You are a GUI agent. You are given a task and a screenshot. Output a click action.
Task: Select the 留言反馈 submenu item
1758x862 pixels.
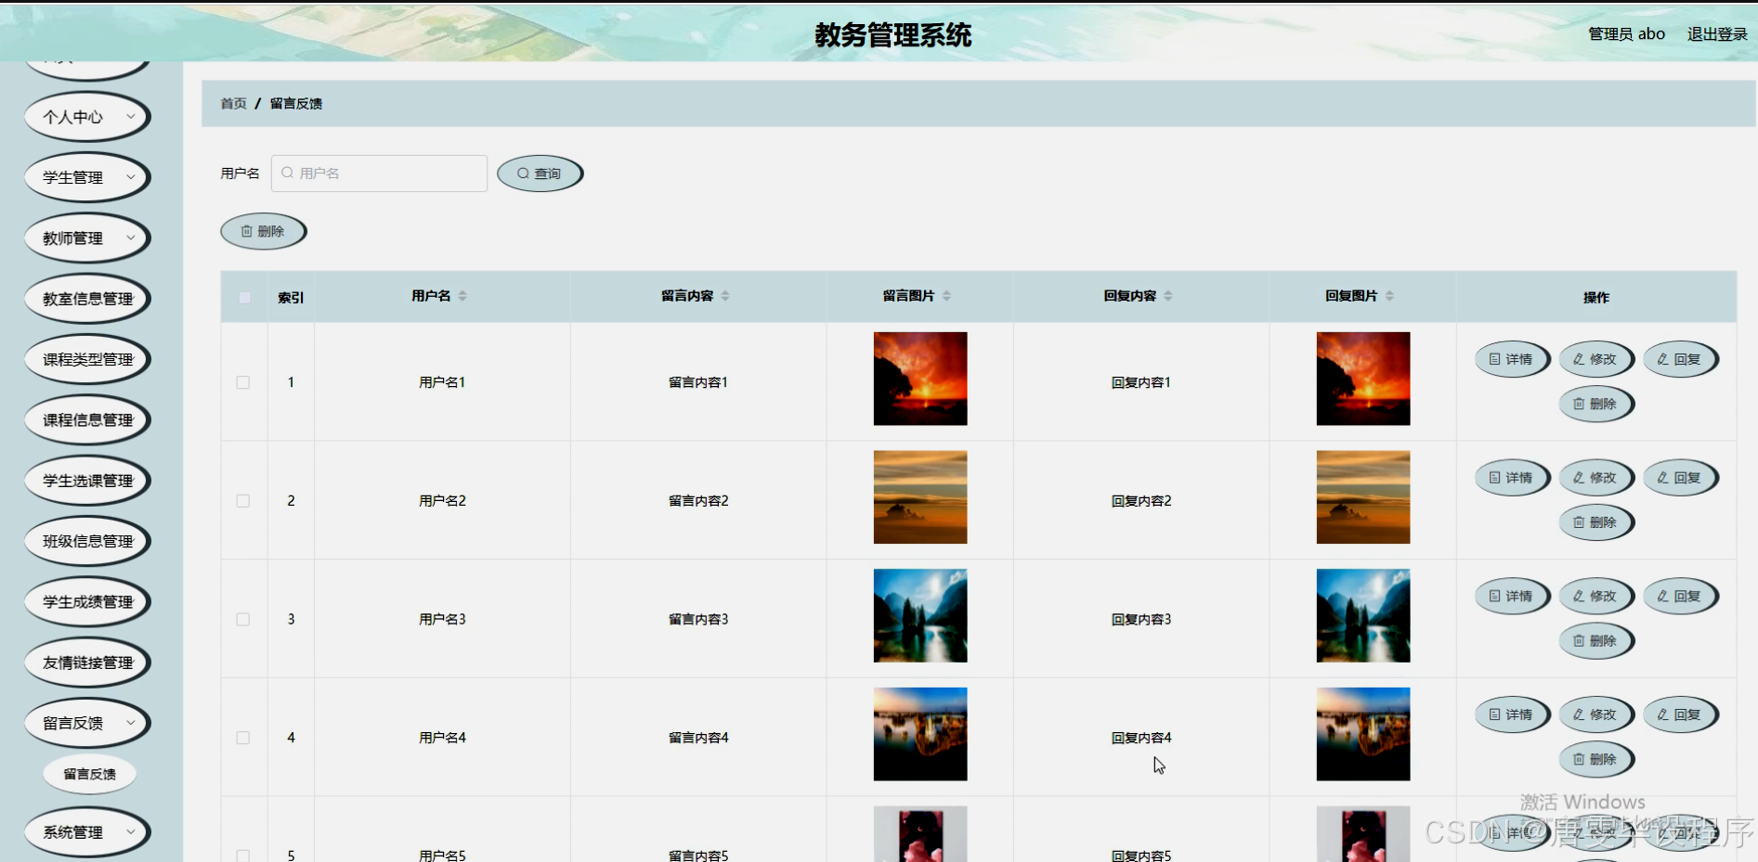point(89,774)
